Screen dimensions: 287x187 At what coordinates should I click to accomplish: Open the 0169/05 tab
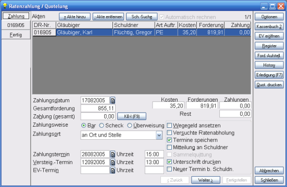(16, 25)
